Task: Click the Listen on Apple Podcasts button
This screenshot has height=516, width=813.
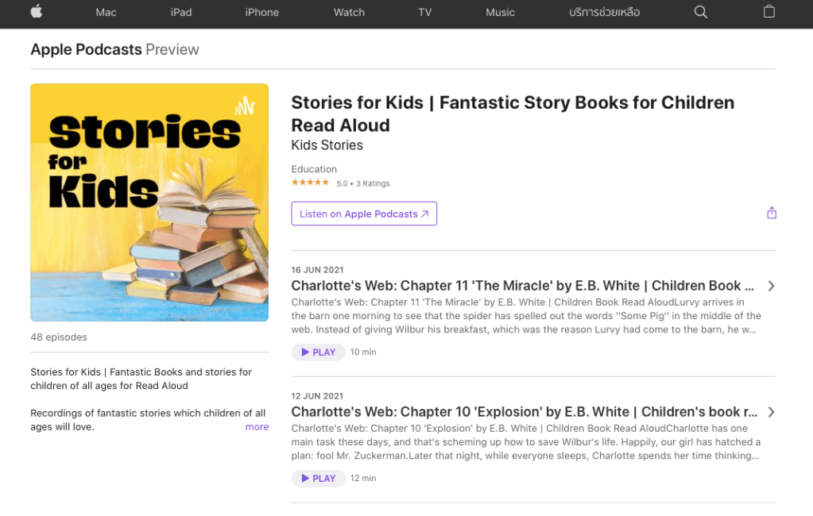Action: click(364, 214)
